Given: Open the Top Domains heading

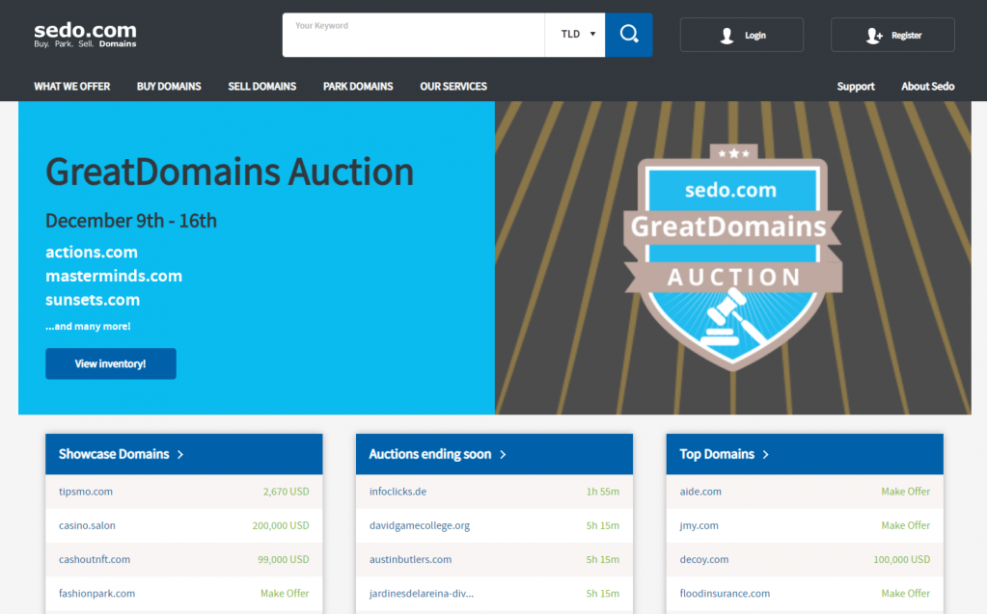Looking at the screenshot, I should pos(717,454).
